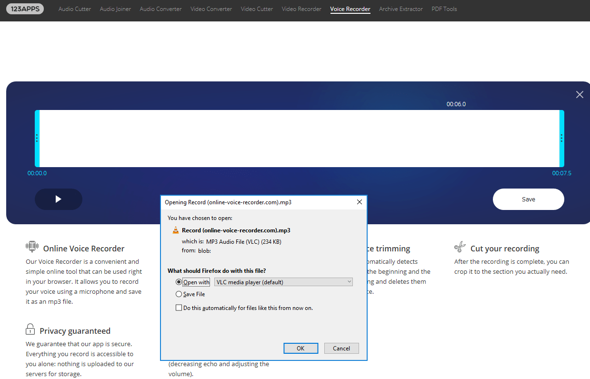Click the Cut your recording scissors icon
This screenshot has width=590, height=379.
460,247
